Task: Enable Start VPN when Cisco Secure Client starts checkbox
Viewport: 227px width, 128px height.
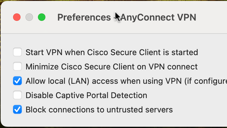Action: pyautogui.click(x=17, y=52)
